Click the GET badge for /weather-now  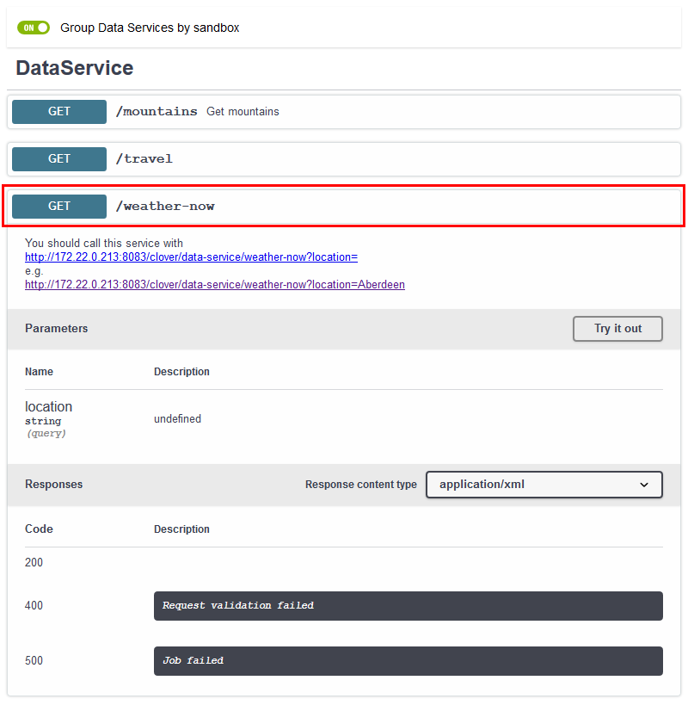point(59,207)
